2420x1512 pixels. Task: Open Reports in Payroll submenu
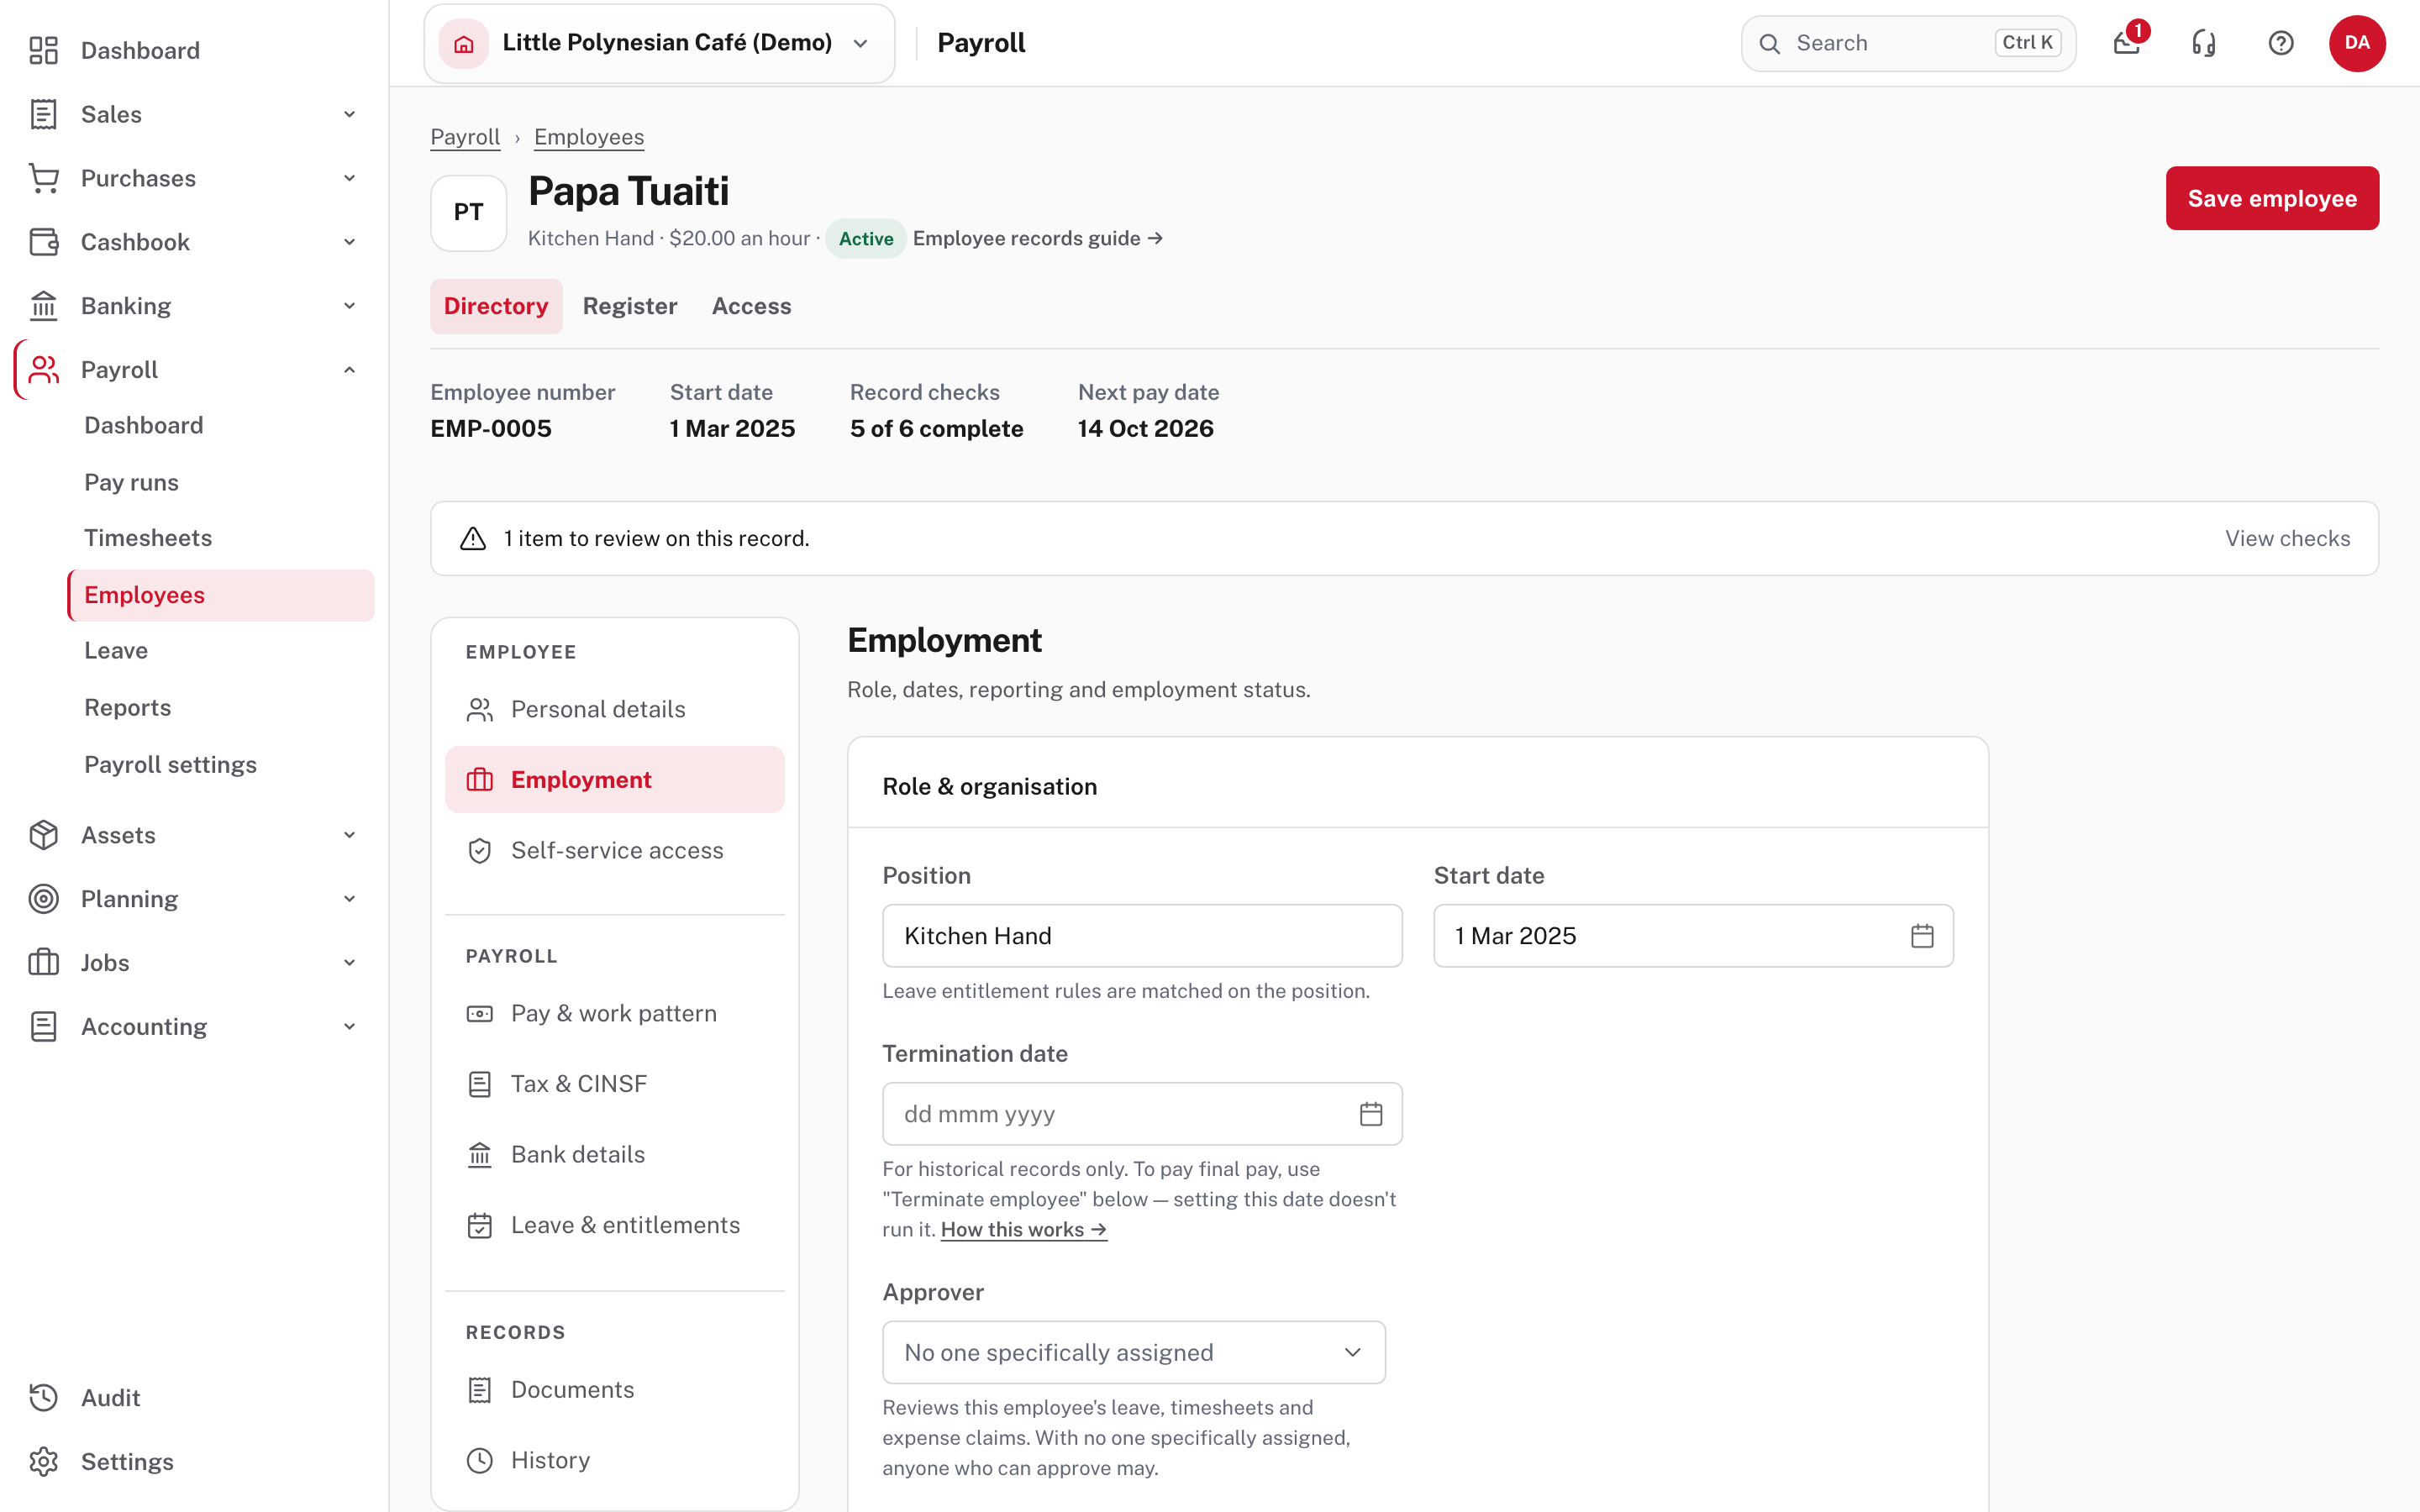click(x=127, y=708)
